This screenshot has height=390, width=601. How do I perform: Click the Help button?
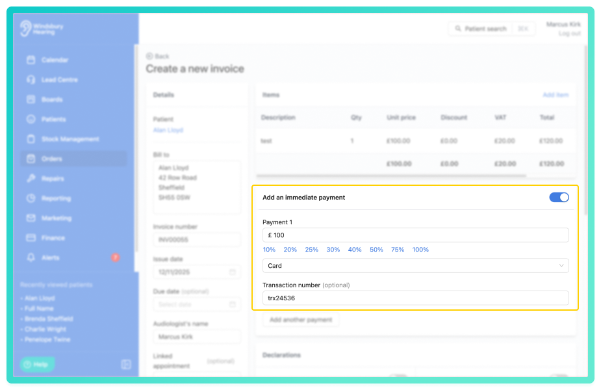click(37, 364)
